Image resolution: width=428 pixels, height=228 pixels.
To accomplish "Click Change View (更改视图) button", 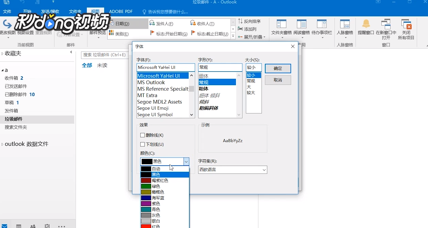I will (7, 29).
